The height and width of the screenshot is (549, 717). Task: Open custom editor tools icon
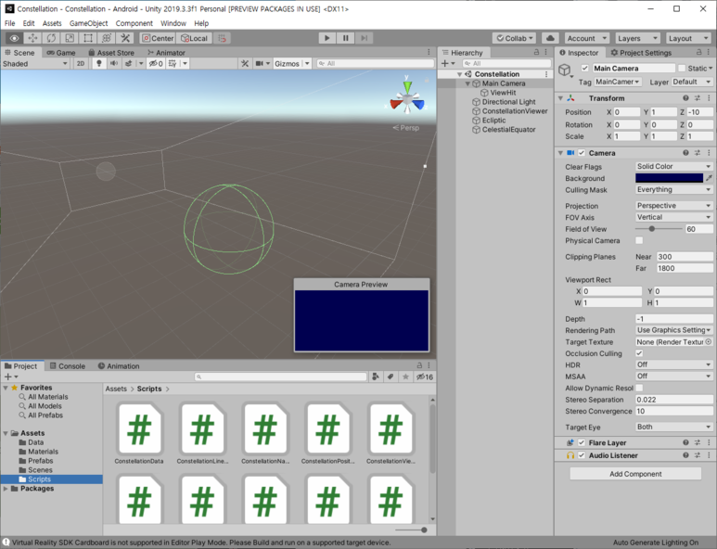(x=125, y=38)
